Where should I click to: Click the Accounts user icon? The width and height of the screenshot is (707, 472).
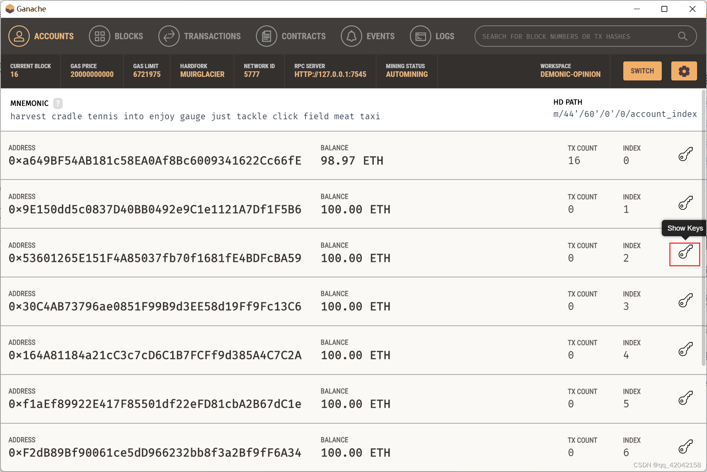[x=19, y=36]
